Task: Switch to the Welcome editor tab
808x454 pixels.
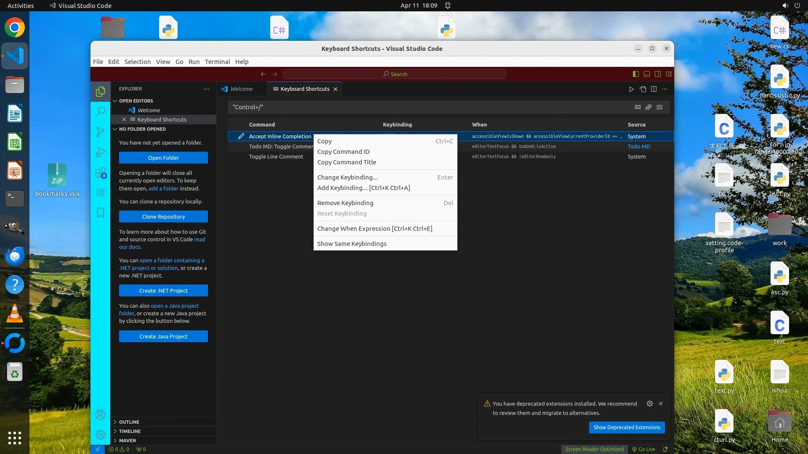Action: 241,89
